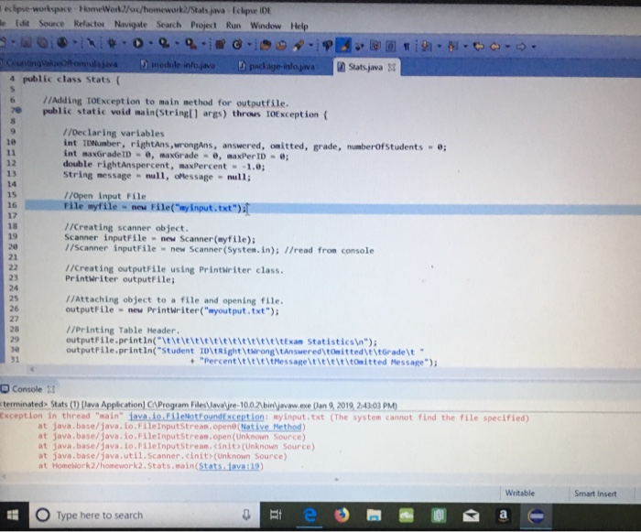
Task: Go to Last Edit Location
Action: tap(479, 46)
